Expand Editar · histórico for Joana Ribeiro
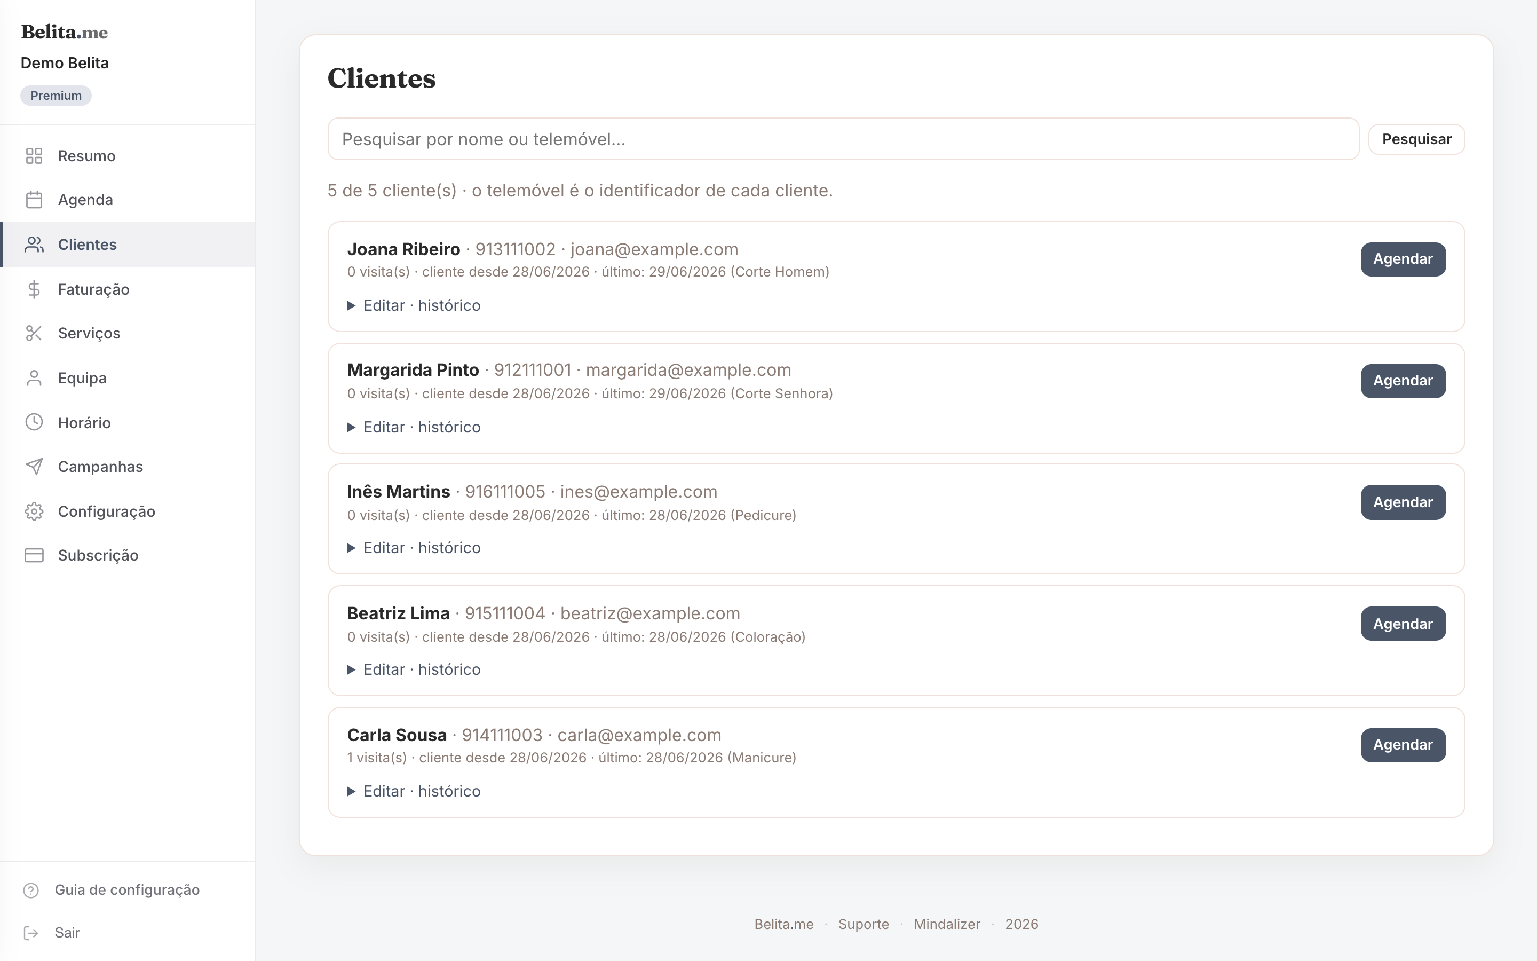This screenshot has width=1537, height=961. tap(414, 306)
